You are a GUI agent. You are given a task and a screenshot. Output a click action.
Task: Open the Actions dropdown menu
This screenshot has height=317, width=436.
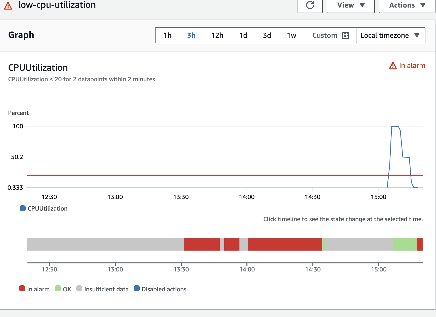(407, 5)
